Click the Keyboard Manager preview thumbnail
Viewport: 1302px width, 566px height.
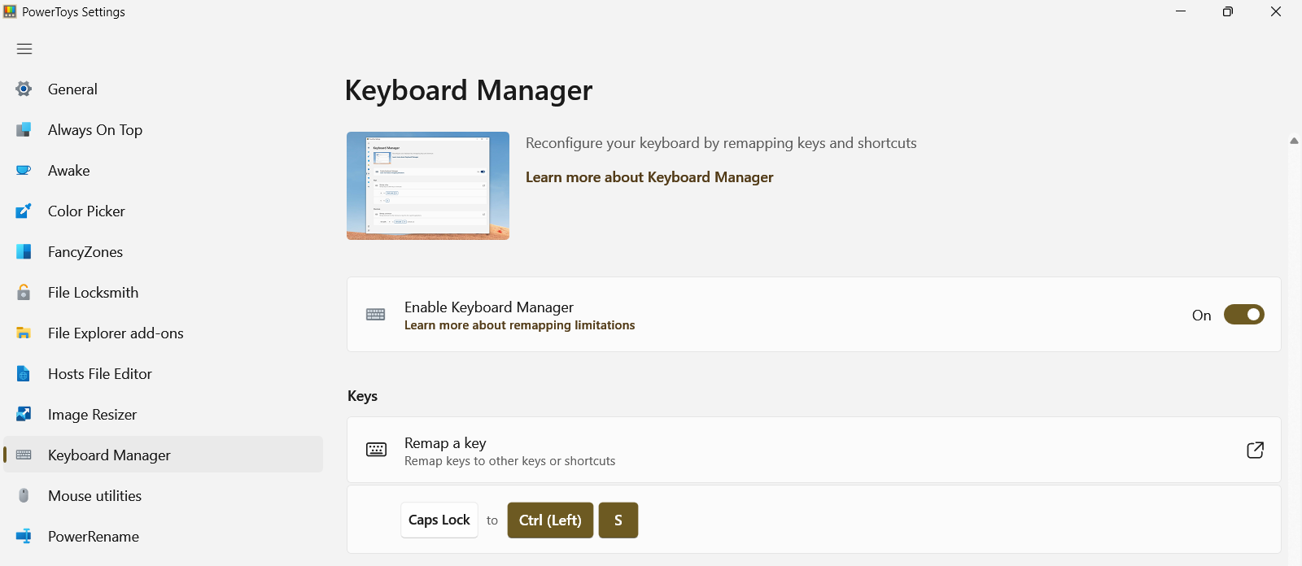[428, 185]
